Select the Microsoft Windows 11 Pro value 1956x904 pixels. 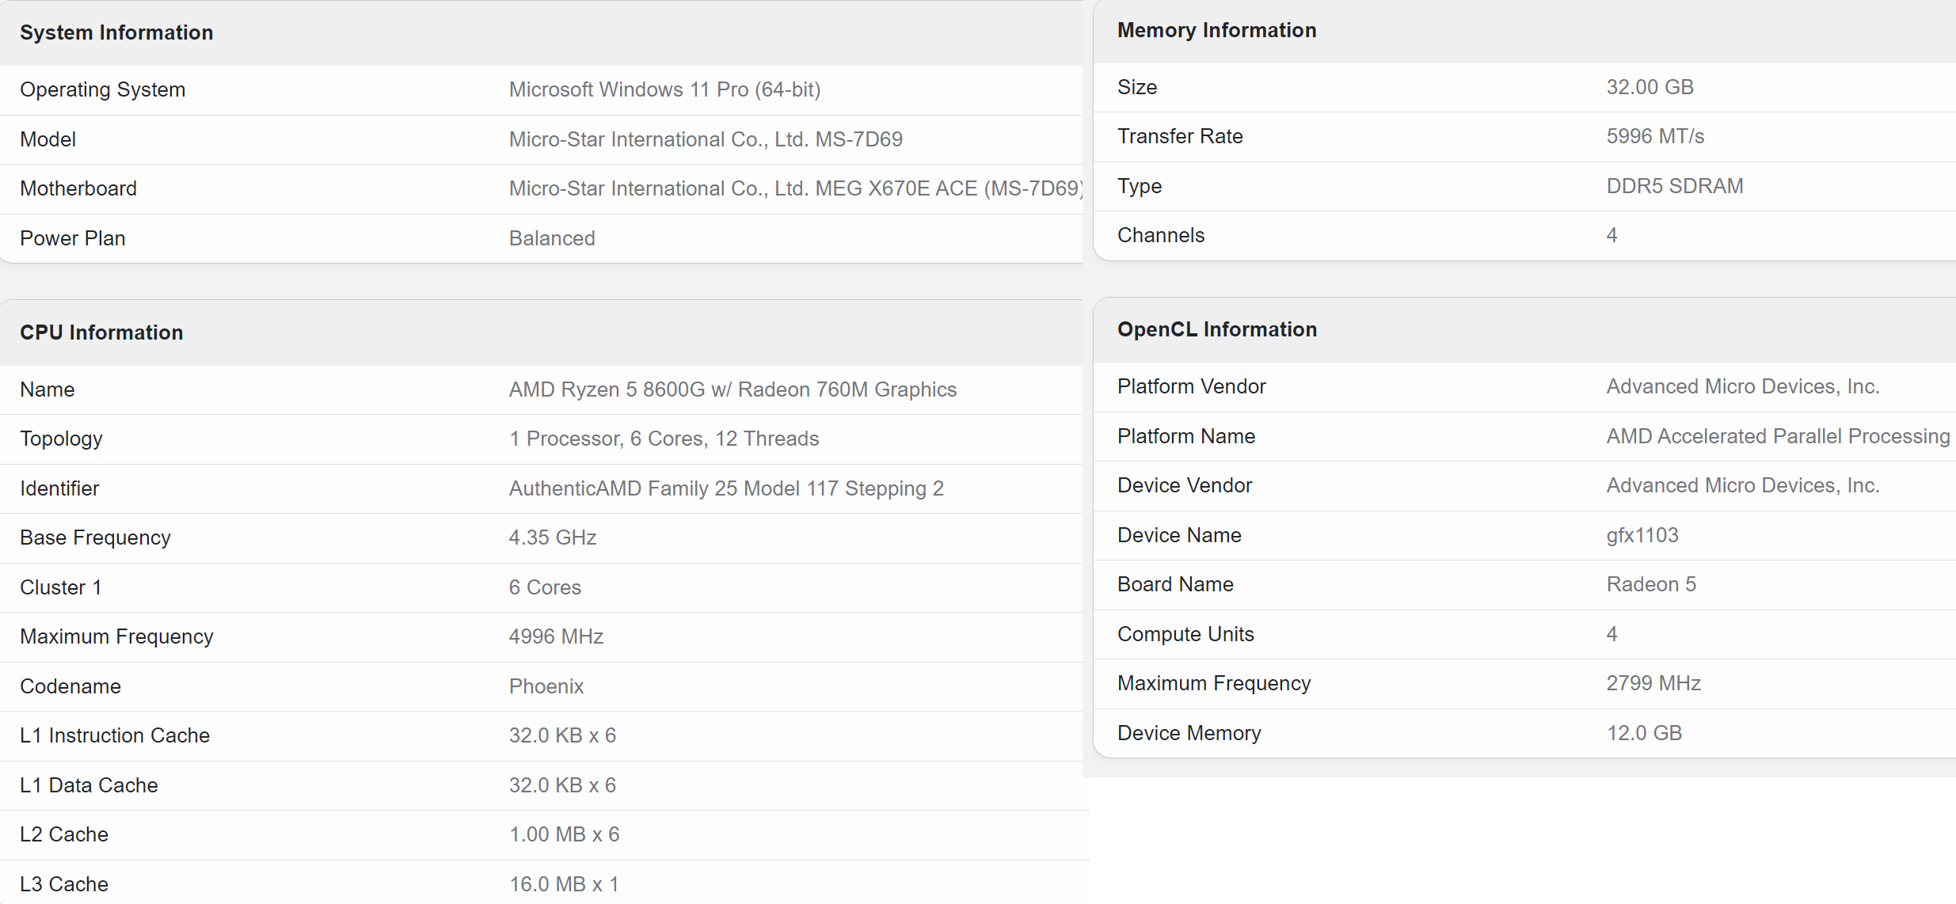664,89
